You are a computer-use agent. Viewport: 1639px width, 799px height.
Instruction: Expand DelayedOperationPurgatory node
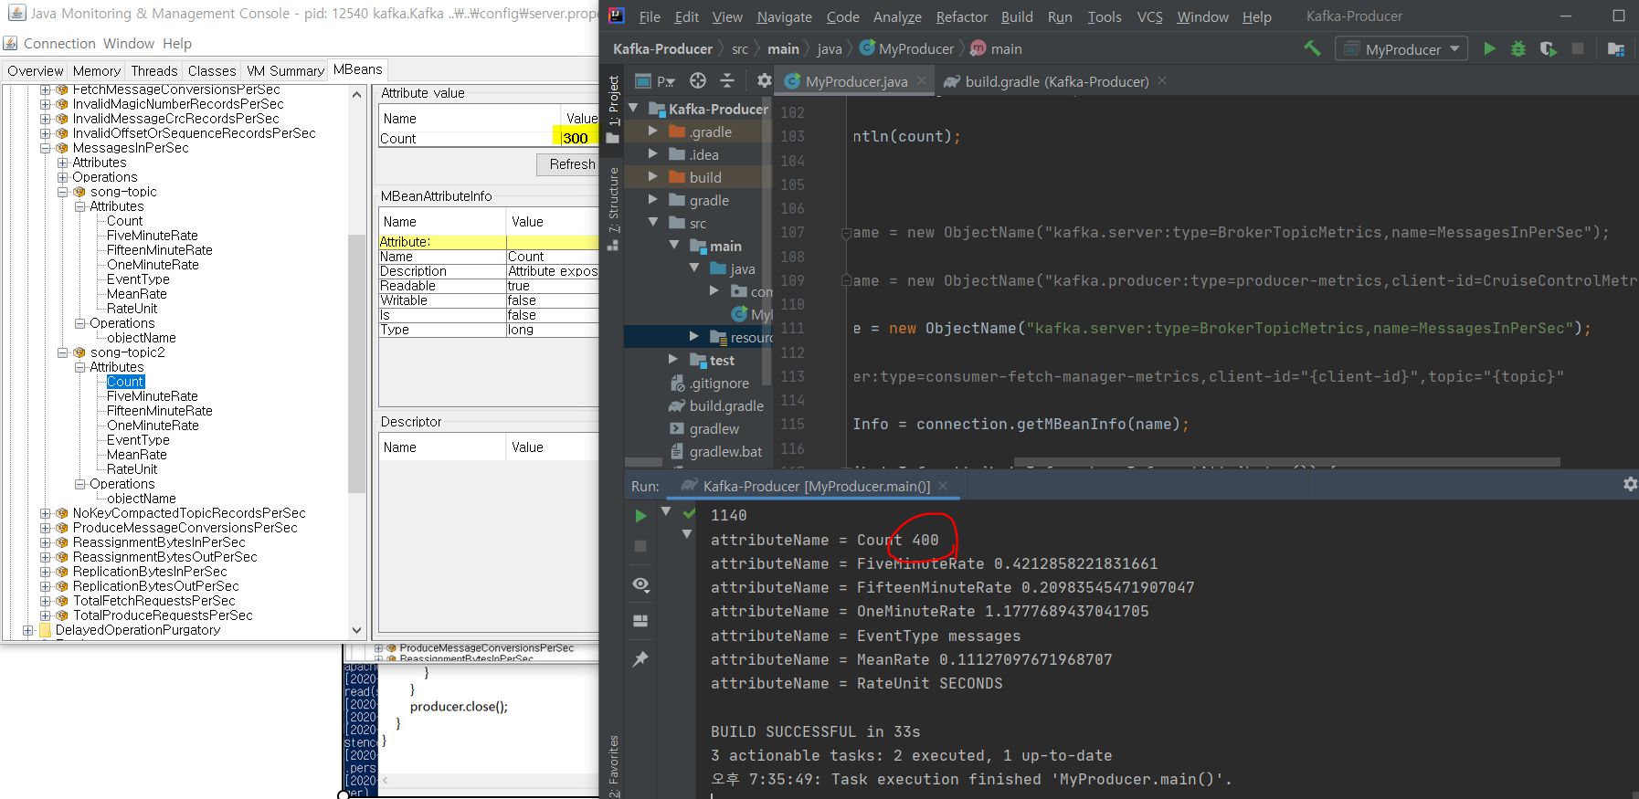pos(27,630)
